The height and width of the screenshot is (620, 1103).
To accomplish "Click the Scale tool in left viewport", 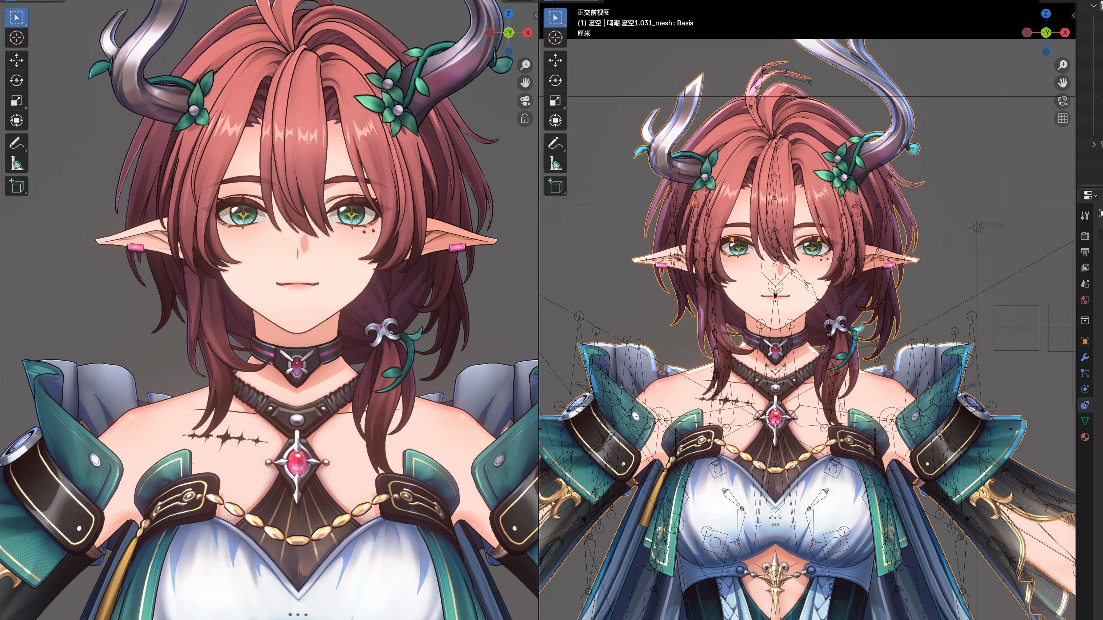I will pos(16,101).
